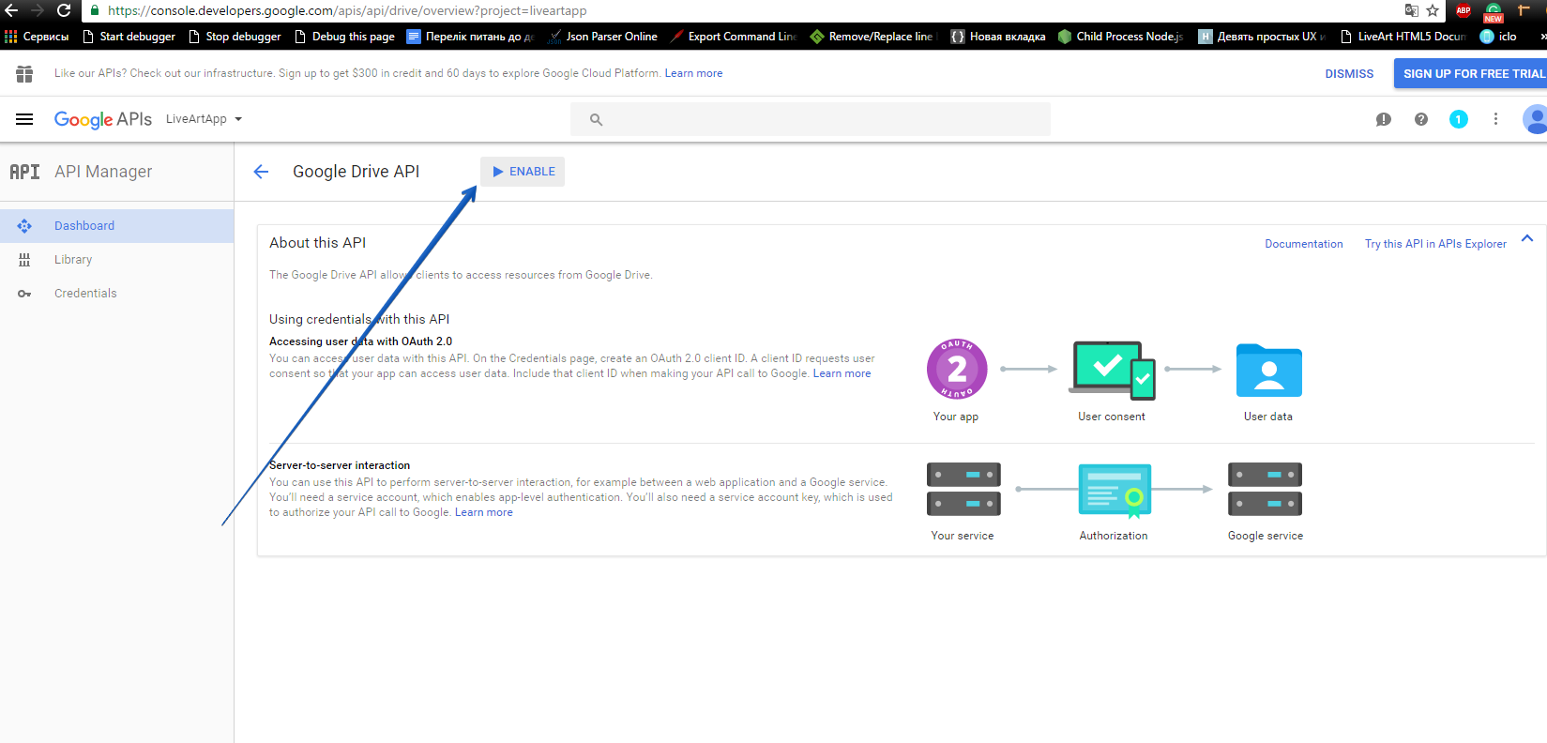Click the gift icon in promo banner
The image size is (1547, 743).
pos(24,73)
